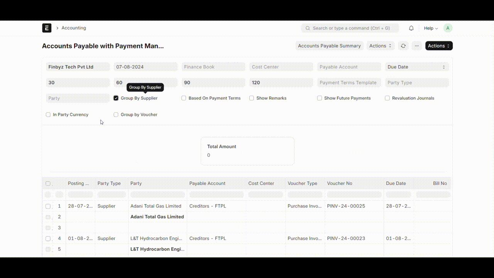This screenshot has height=278, width=494.
Task: Edit ageing range field 120
Action: 281,83
